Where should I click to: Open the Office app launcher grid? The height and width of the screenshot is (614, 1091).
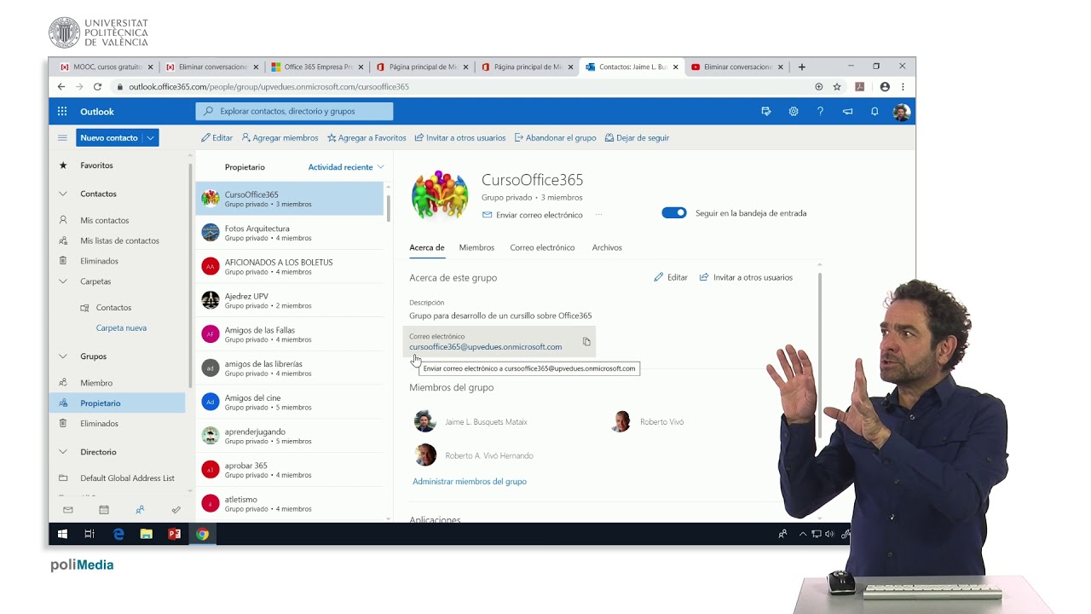(x=62, y=112)
